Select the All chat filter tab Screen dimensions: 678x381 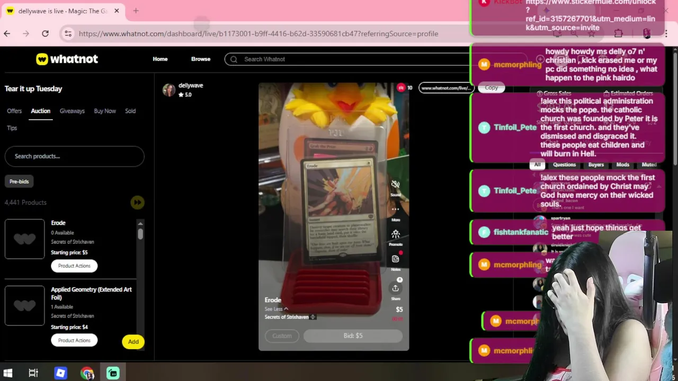537,165
